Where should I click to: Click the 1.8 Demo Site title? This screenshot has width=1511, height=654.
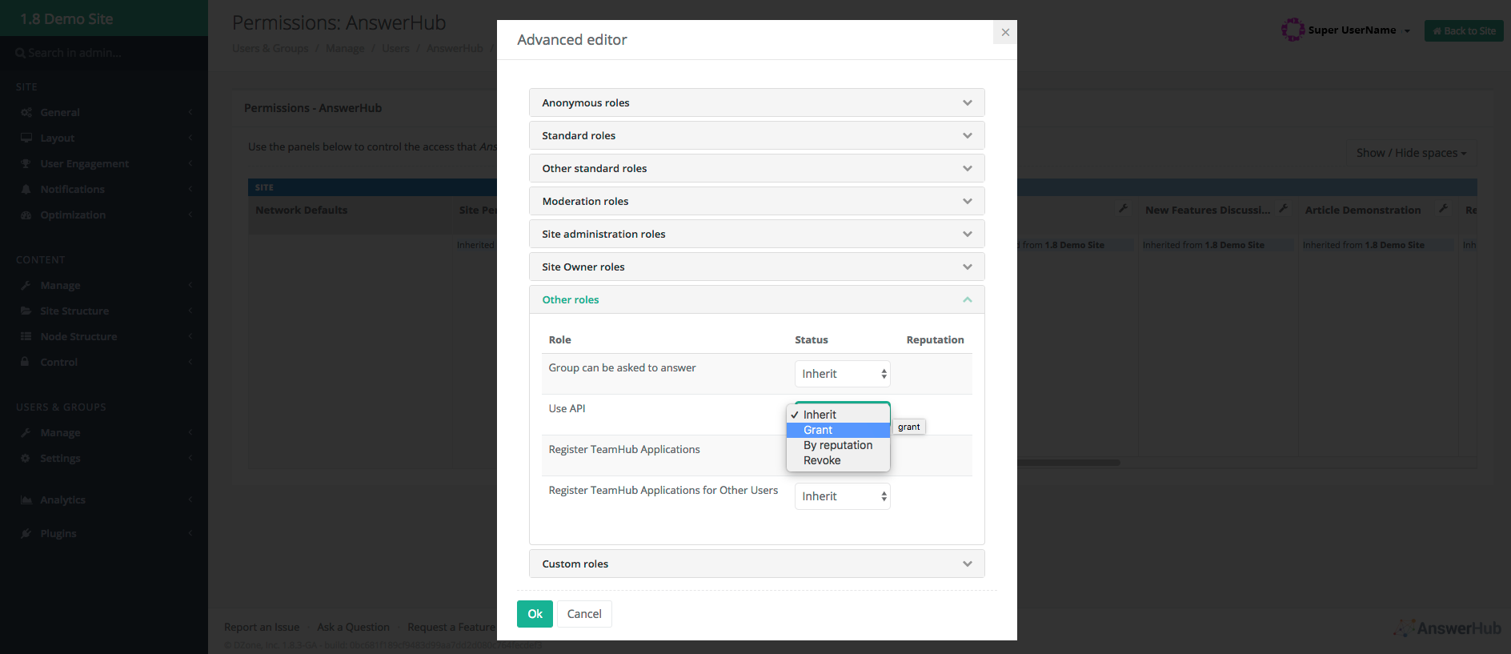coord(66,18)
